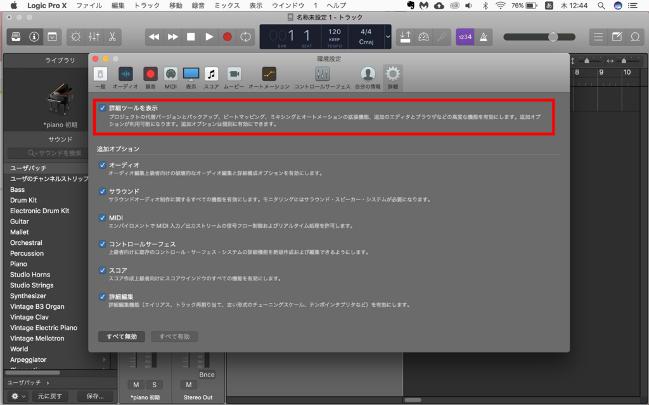Click the 元に戻す button in Library

click(x=49, y=396)
